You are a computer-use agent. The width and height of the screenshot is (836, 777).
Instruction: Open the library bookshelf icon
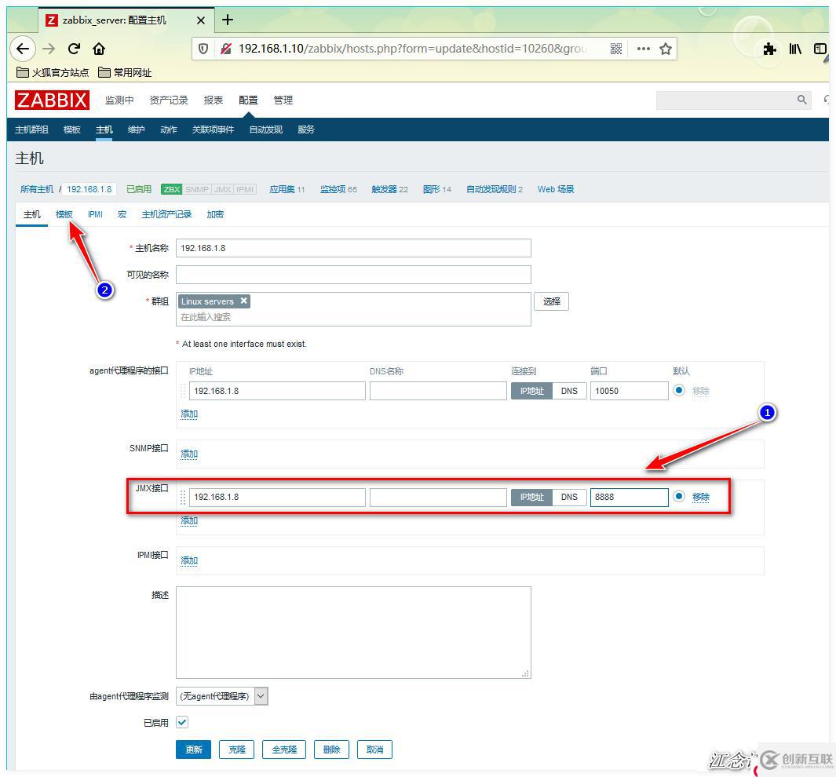795,49
